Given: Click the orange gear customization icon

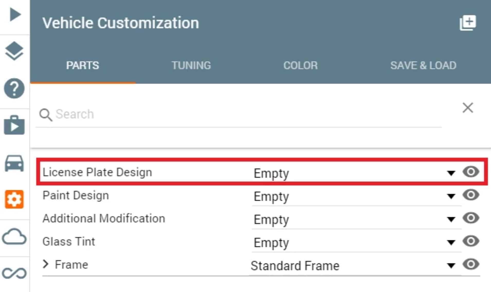Looking at the screenshot, I should pos(14,199).
